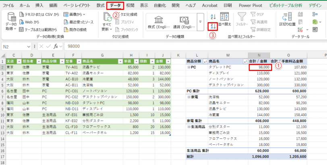Open the Power Pivot tab
Viewport: 327px width, 165px height.
[250, 6]
